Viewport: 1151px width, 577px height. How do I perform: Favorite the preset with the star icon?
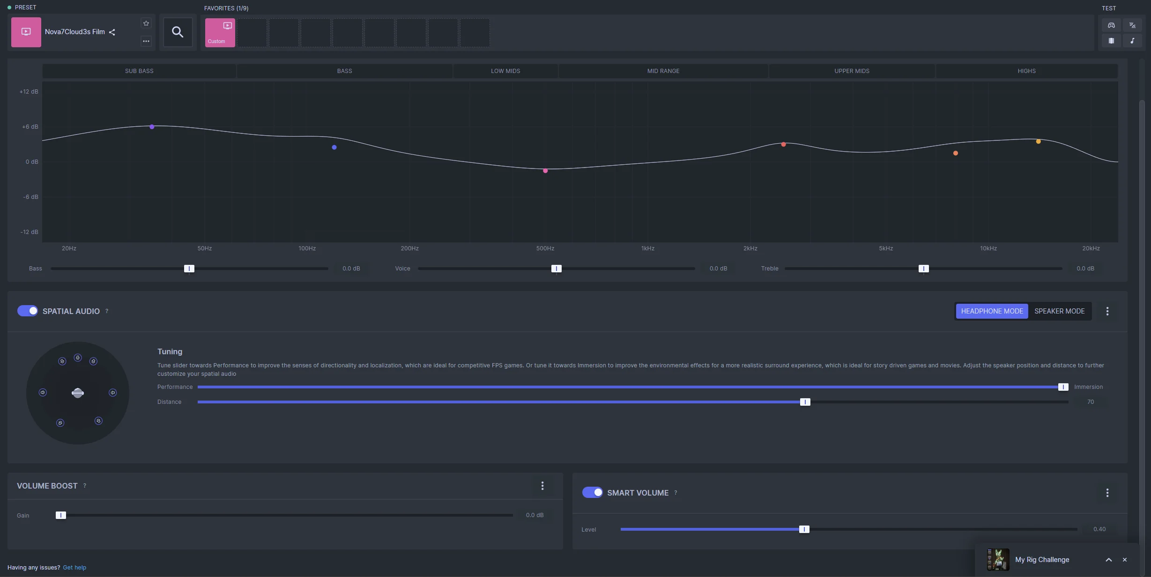(x=146, y=23)
